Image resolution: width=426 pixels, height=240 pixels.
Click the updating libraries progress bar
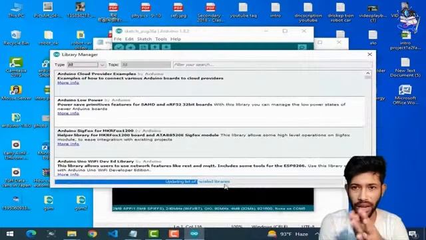(200, 181)
